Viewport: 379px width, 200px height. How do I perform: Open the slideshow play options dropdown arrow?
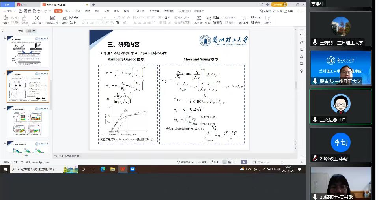pyautogui.click(x=249, y=162)
